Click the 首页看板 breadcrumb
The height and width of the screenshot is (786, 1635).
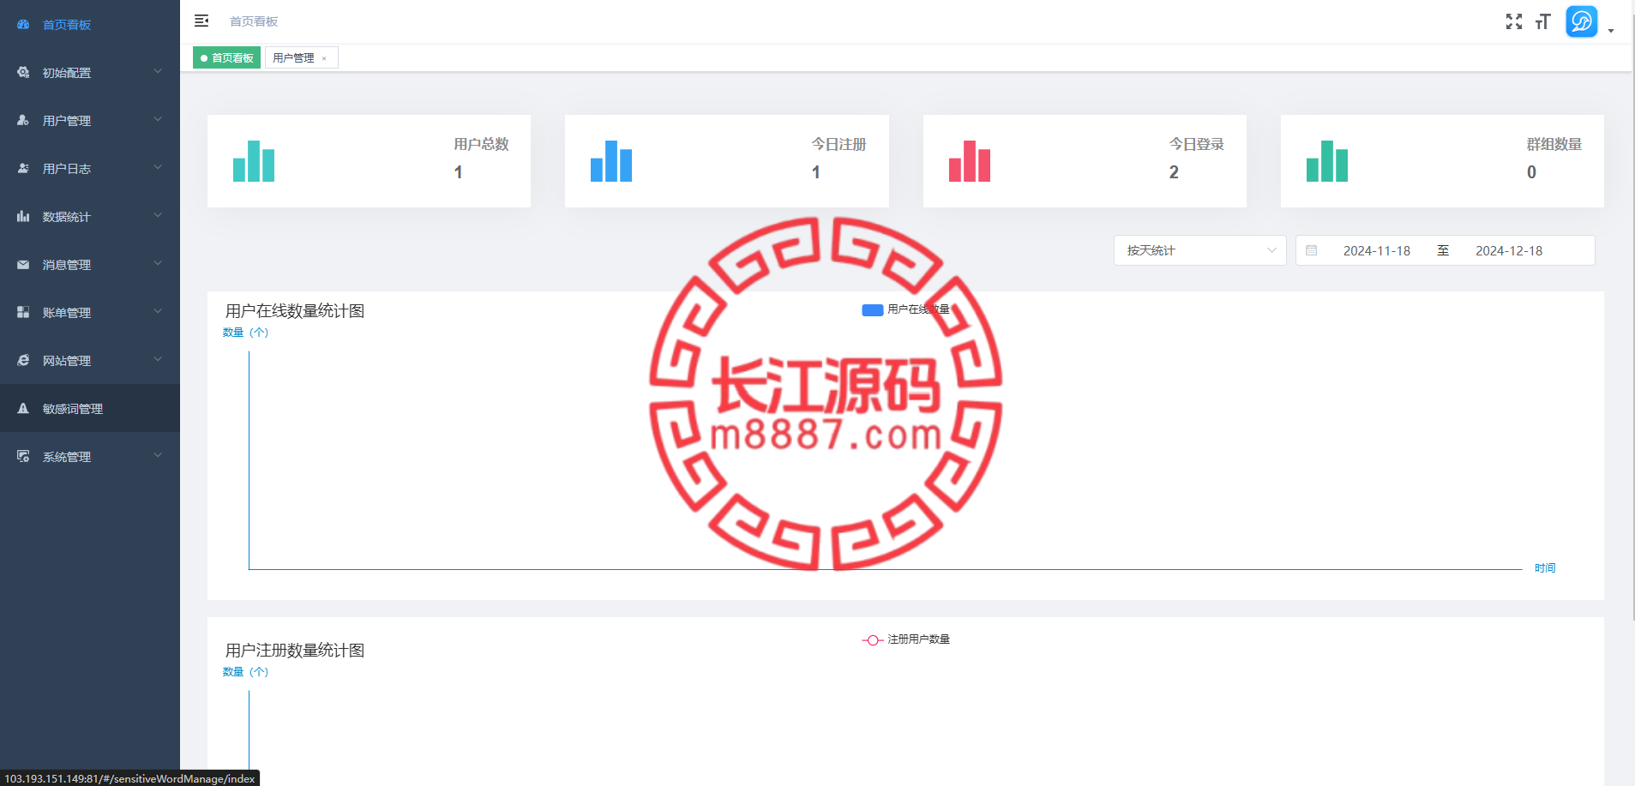click(x=254, y=21)
